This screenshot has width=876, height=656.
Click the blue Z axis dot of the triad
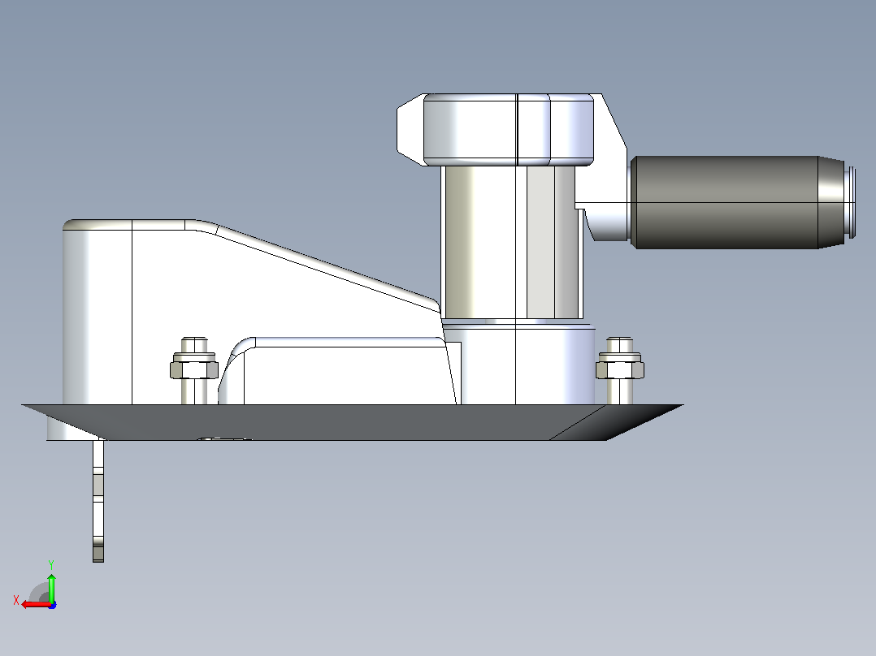click(x=52, y=605)
